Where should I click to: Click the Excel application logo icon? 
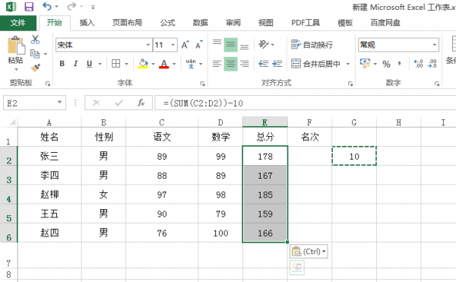point(11,6)
